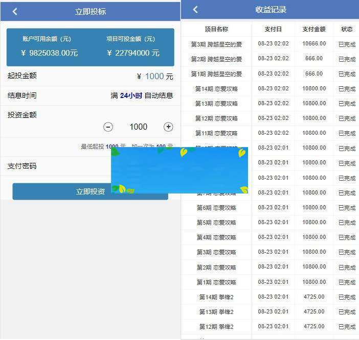359x340 pixels.
Task: Click the 支付密码 label row
Action: pos(22,166)
